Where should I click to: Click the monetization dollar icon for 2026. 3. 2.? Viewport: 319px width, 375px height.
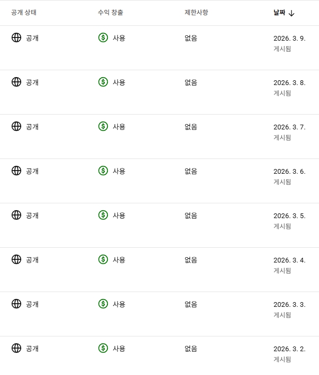tap(103, 348)
